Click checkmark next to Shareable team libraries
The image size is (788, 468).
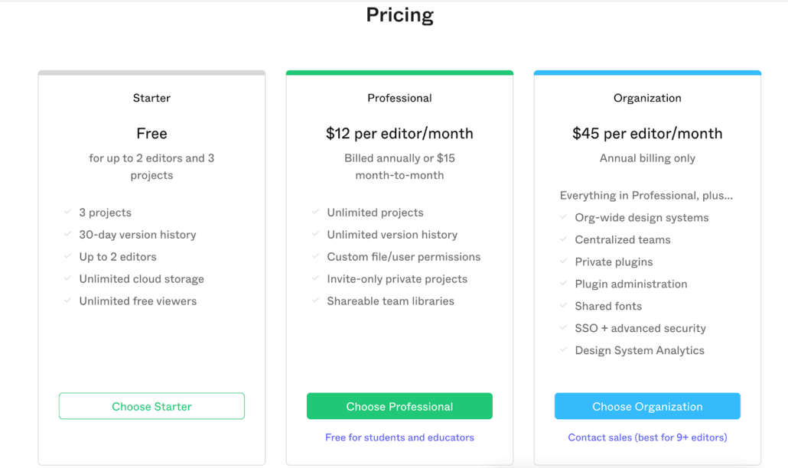[316, 301]
